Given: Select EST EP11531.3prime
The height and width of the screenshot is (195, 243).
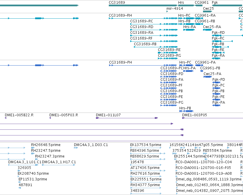Looking at the screenshot, I should click(19, 182).
